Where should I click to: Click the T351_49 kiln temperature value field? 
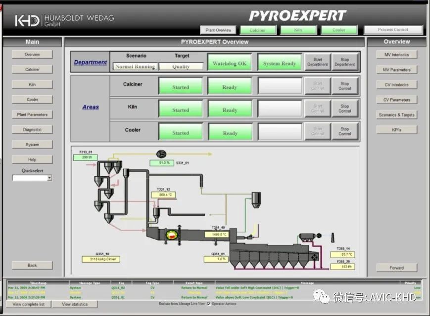pos(216,235)
